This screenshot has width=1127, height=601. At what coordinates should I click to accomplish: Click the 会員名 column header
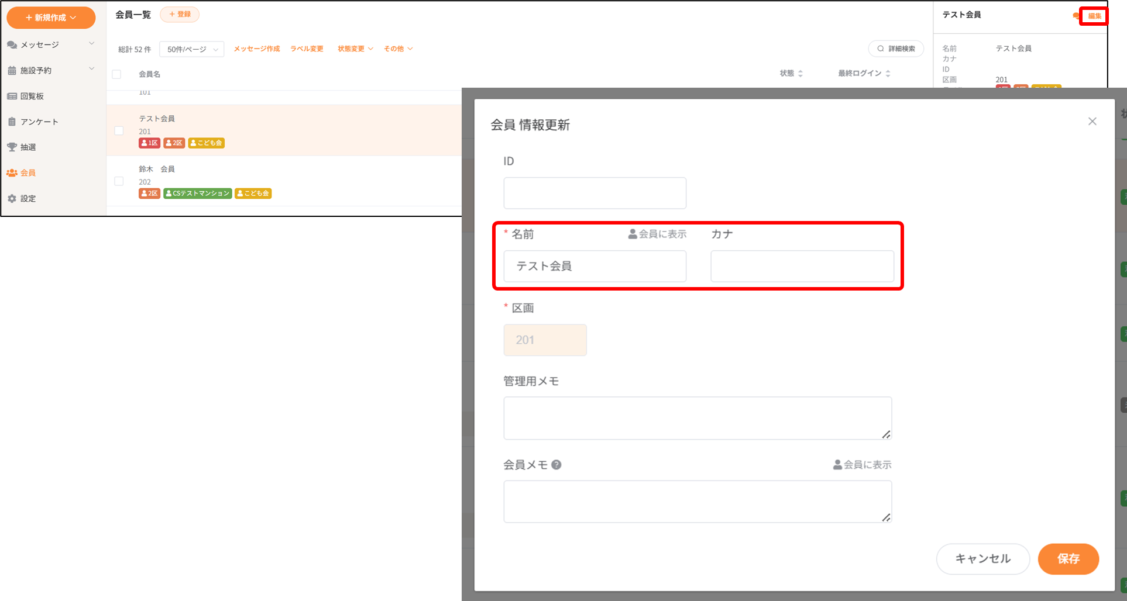pos(149,74)
